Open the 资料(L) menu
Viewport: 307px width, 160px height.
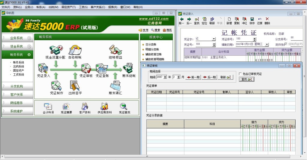(x=17, y=7)
